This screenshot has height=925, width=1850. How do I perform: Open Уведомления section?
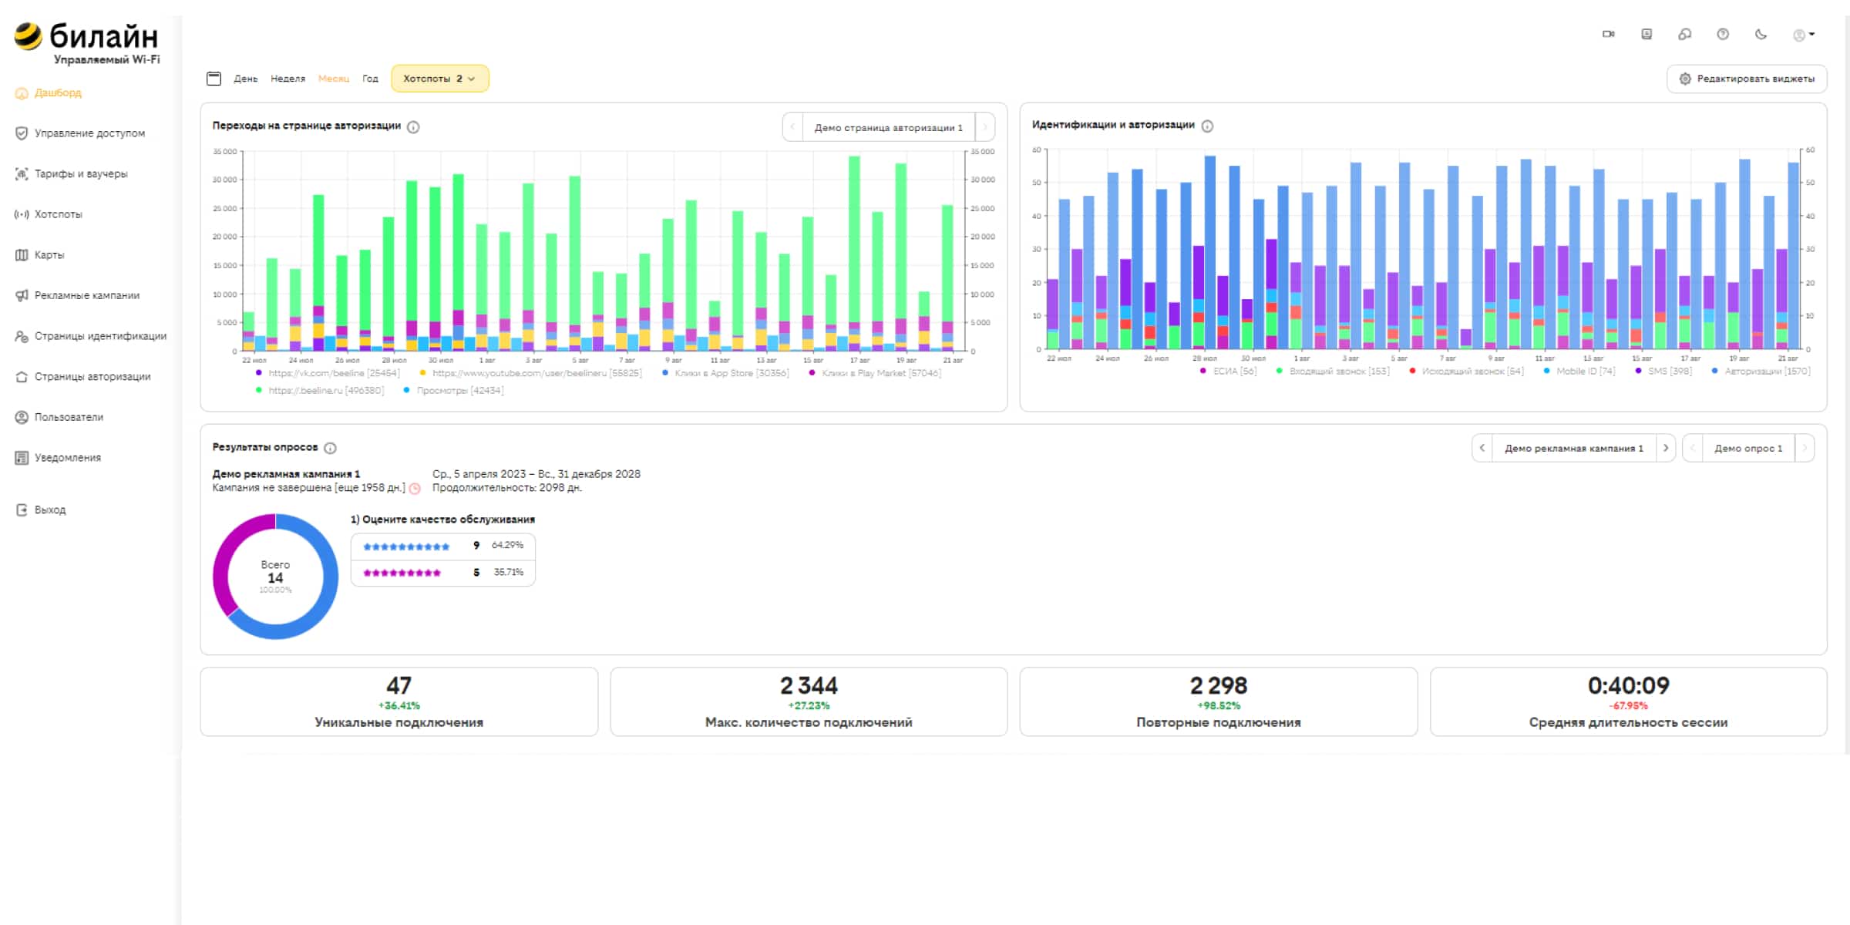pyautogui.click(x=58, y=458)
